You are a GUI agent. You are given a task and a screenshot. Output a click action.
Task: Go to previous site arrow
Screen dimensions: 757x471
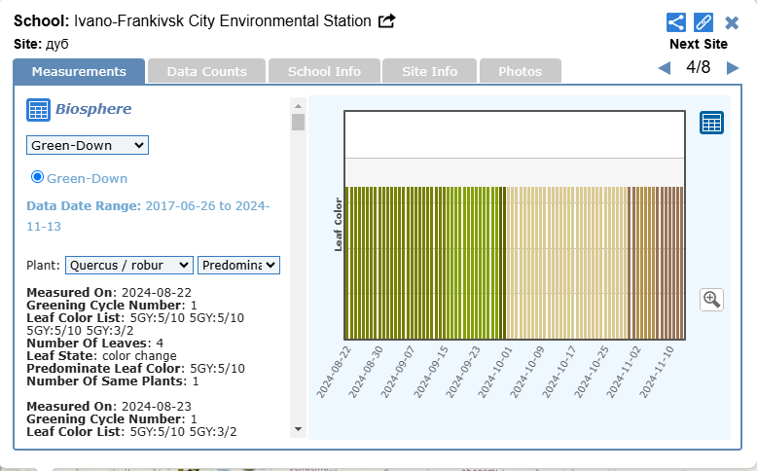[665, 68]
